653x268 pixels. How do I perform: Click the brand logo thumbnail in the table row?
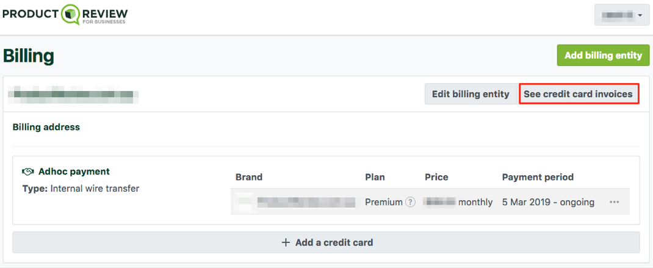pos(244,202)
